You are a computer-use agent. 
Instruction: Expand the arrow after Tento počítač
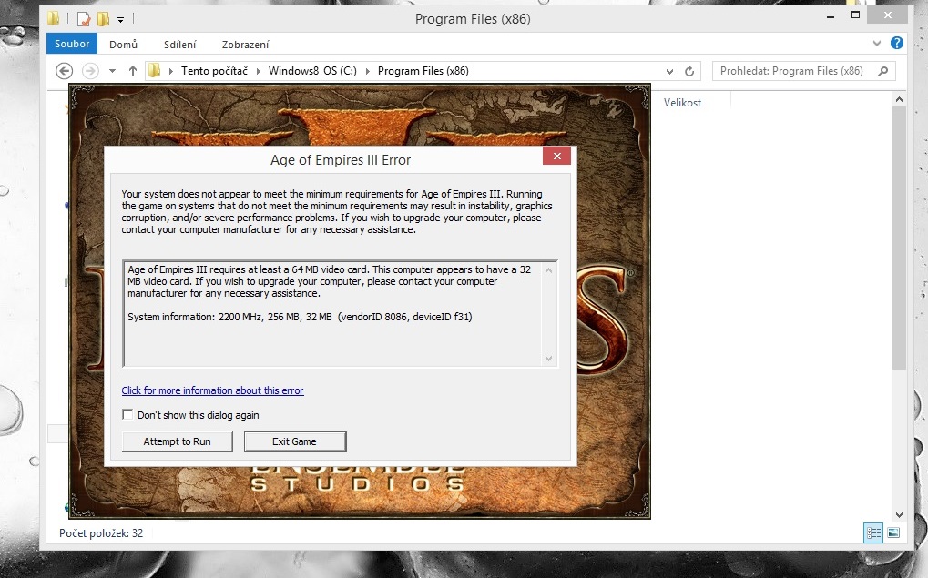pos(258,71)
